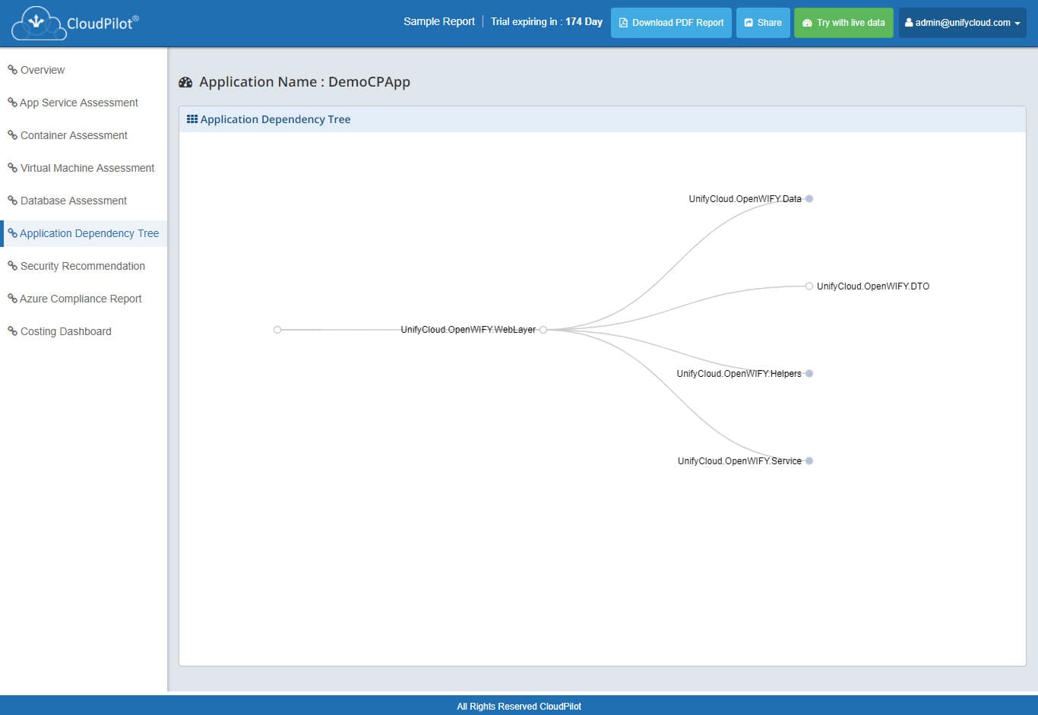Click the Trial expiring in 174 Day text

click(x=546, y=21)
